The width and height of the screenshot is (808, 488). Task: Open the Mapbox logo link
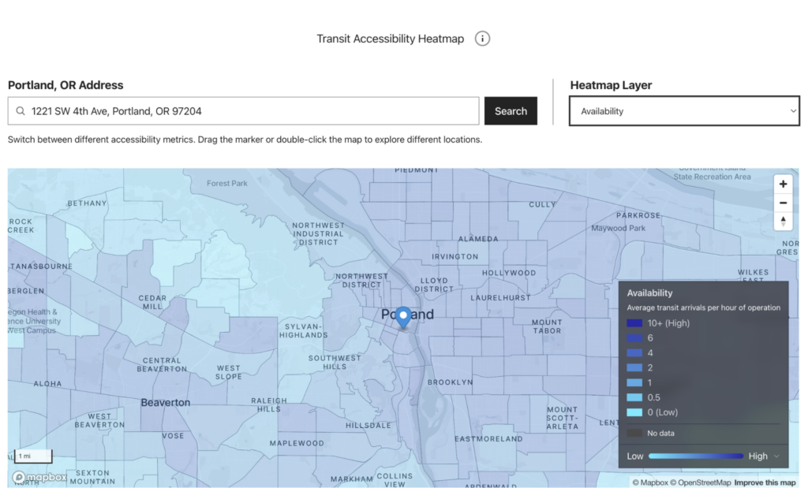click(x=39, y=477)
